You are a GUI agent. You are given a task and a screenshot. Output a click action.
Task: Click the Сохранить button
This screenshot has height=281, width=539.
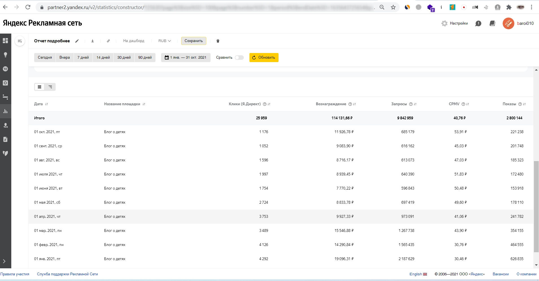(x=194, y=41)
